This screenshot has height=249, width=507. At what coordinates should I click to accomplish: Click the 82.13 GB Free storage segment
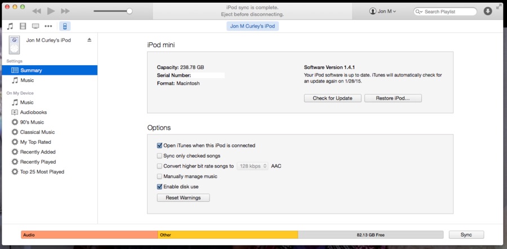tap(371, 235)
